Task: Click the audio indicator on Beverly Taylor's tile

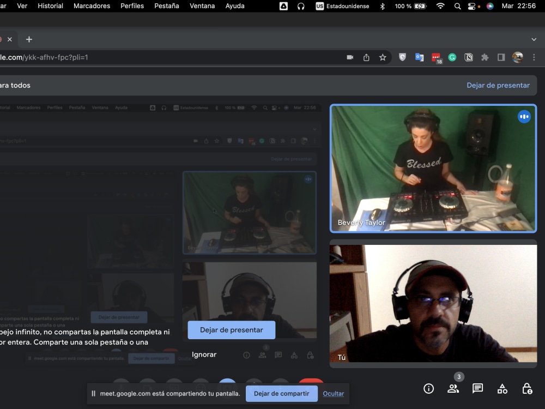Action: [524, 117]
